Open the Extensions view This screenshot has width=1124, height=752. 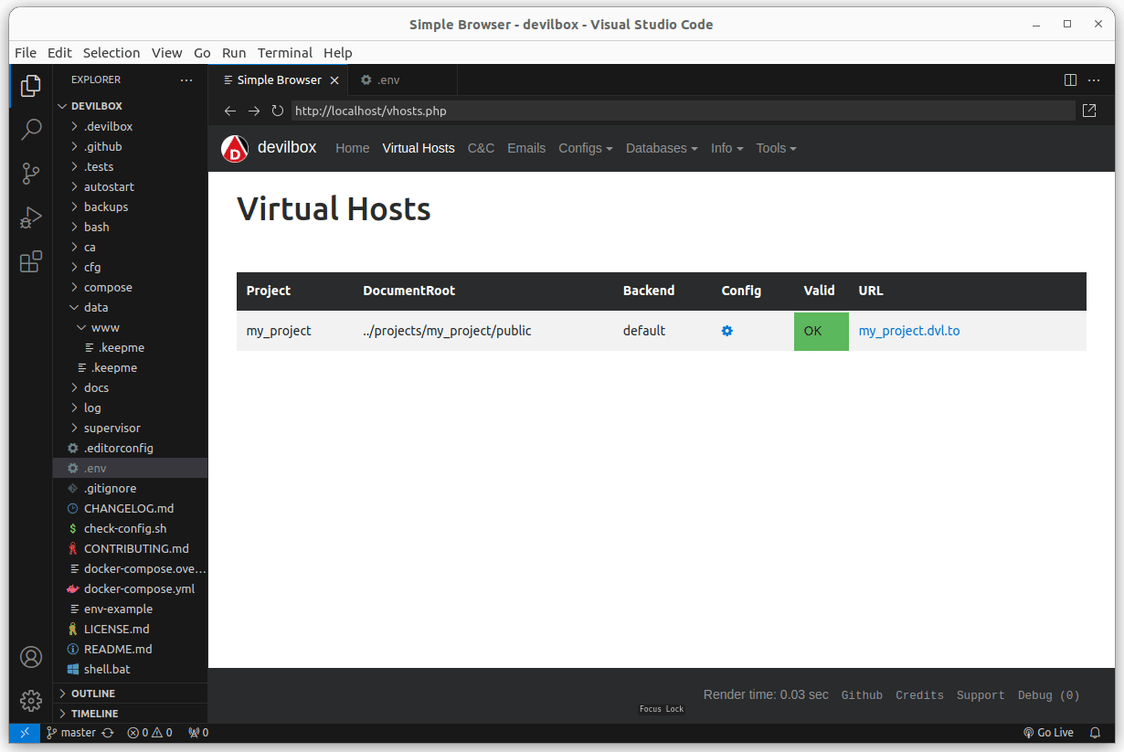coord(31,262)
